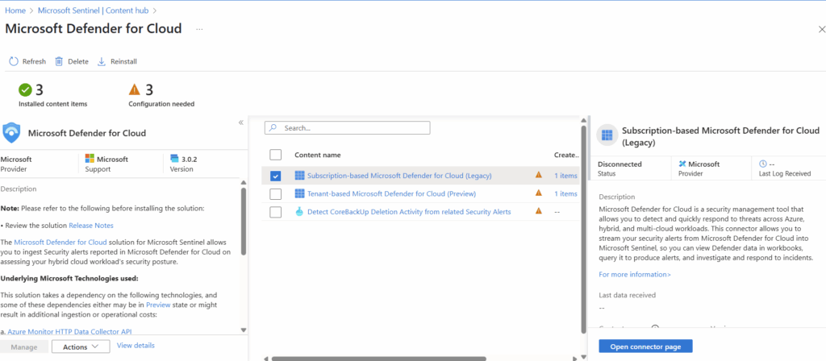Click the Create.. column header
Screen dimensions: 826x361
point(566,155)
